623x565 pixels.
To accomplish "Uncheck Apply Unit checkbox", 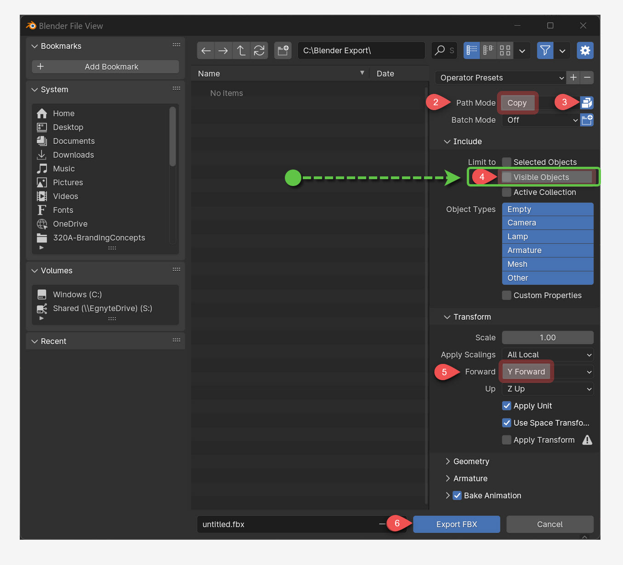I will [x=507, y=406].
